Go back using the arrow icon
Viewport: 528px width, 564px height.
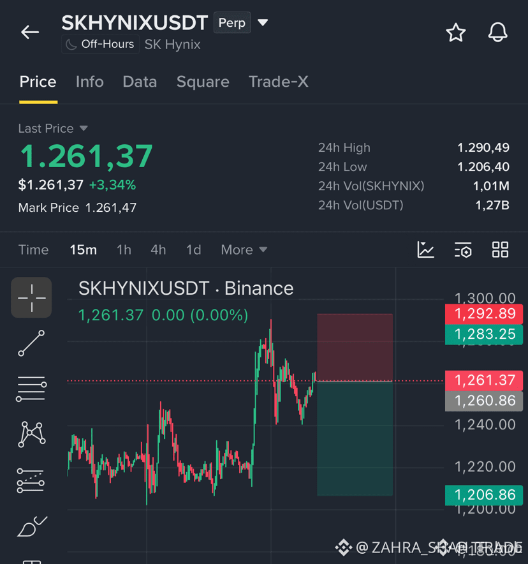pos(30,32)
